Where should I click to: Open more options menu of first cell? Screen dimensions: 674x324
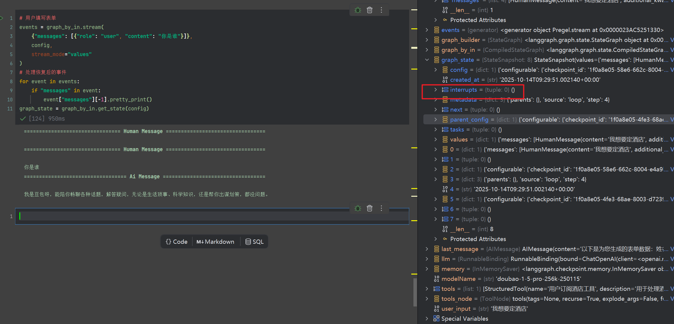tap(381, 10)
